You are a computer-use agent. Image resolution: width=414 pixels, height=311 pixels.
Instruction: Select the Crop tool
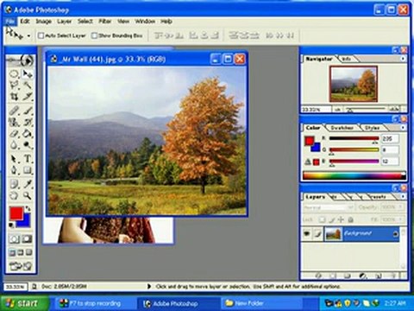14,96
